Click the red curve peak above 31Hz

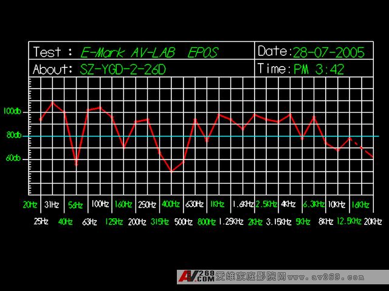tap(52, 102)
